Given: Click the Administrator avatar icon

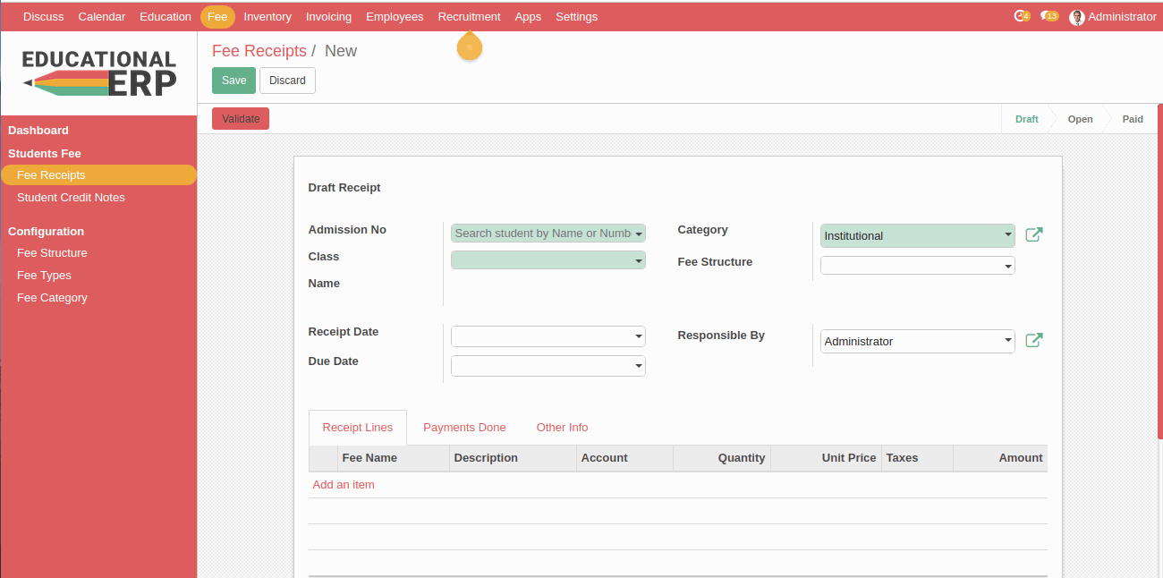Looking at the screenshot, I should (1077, 17).
